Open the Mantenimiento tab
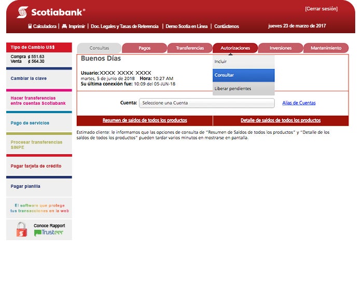Image resolution: width=363 pixels, height=291 pixels. click(x=326, y=48)
